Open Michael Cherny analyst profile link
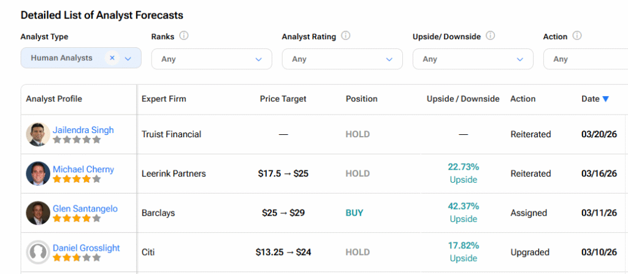 point(83,169)
